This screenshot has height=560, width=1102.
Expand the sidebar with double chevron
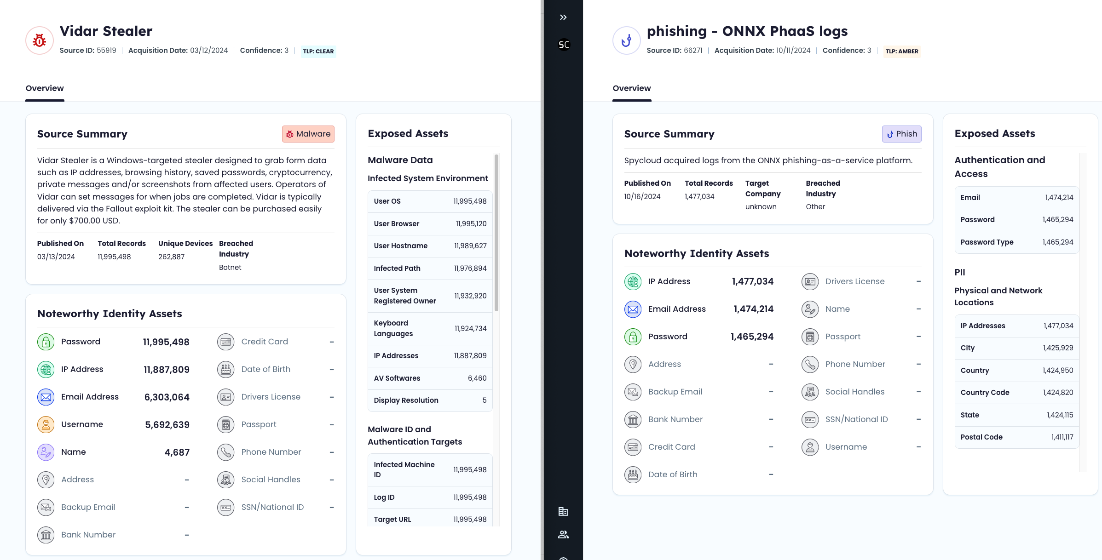[563, 17]
